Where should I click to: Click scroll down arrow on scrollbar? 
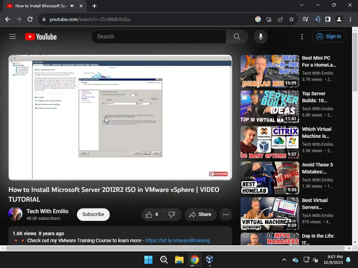[355, 242]
